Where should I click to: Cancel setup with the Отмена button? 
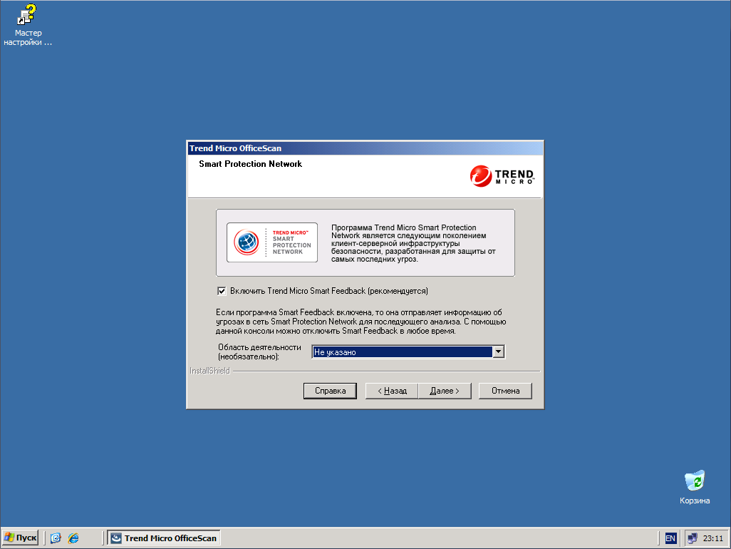coord(505,391)
